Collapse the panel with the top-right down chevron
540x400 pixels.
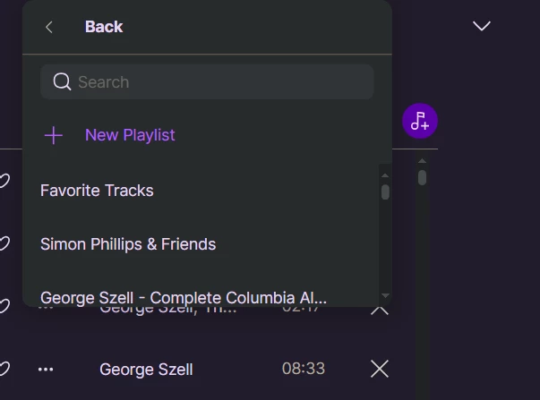coord(482,26)
